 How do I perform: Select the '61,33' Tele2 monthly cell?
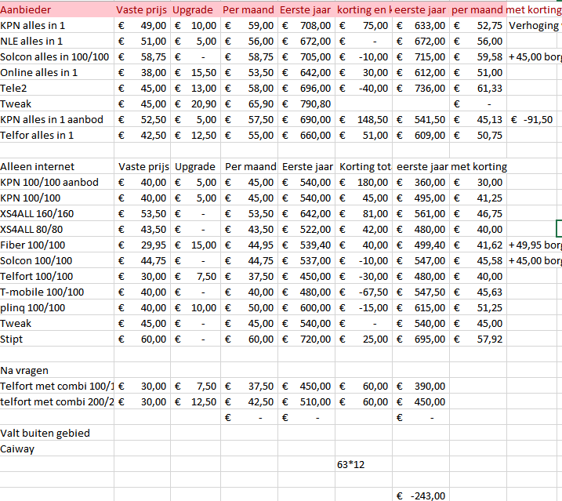click(x=478, y=89)
